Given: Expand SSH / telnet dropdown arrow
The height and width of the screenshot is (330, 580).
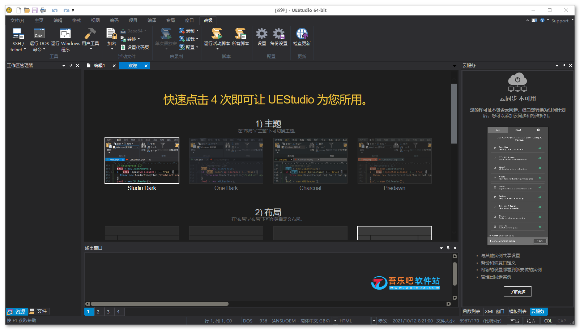Looking at the screenshot, I should (25, 49).
